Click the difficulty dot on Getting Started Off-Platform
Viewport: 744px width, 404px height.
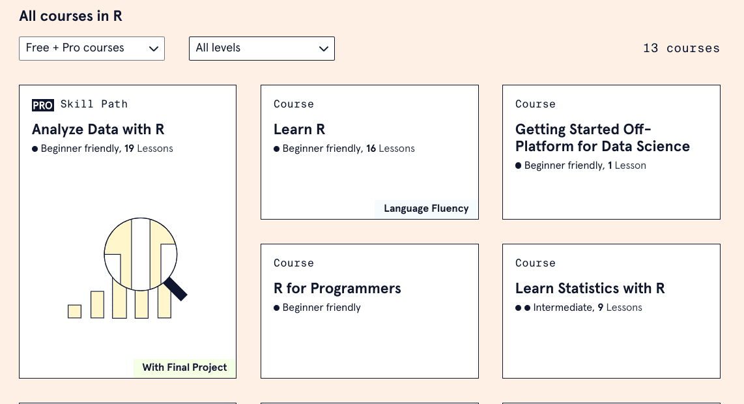coord(518,166)
